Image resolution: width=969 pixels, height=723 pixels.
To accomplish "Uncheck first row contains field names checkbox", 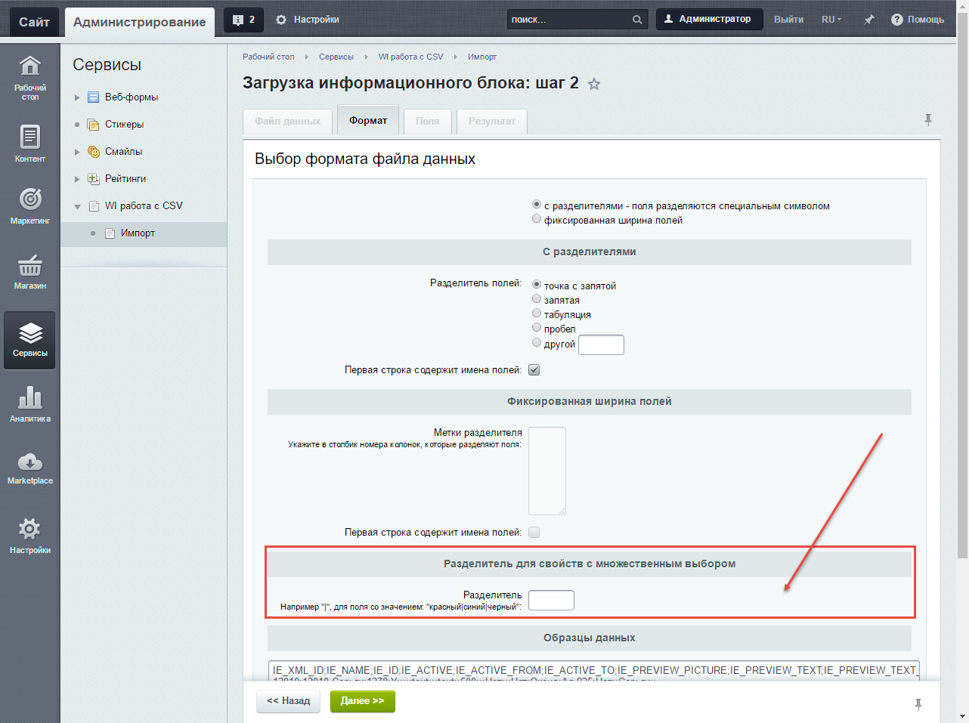I will click(534, 370).
